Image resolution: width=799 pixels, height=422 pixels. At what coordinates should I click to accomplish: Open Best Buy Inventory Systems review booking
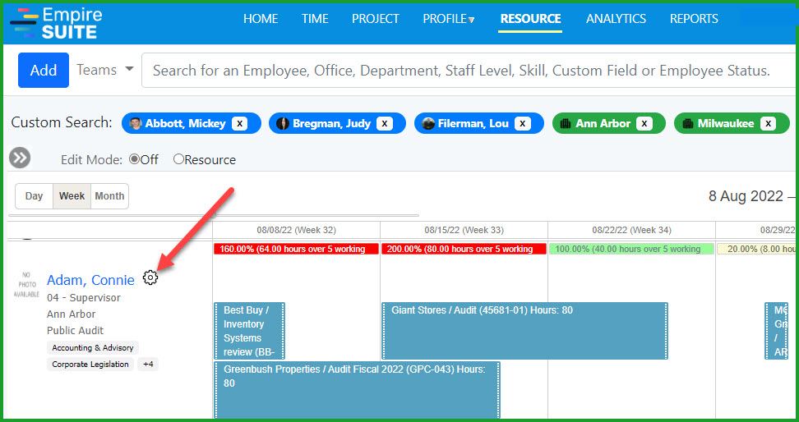point(249,331)
